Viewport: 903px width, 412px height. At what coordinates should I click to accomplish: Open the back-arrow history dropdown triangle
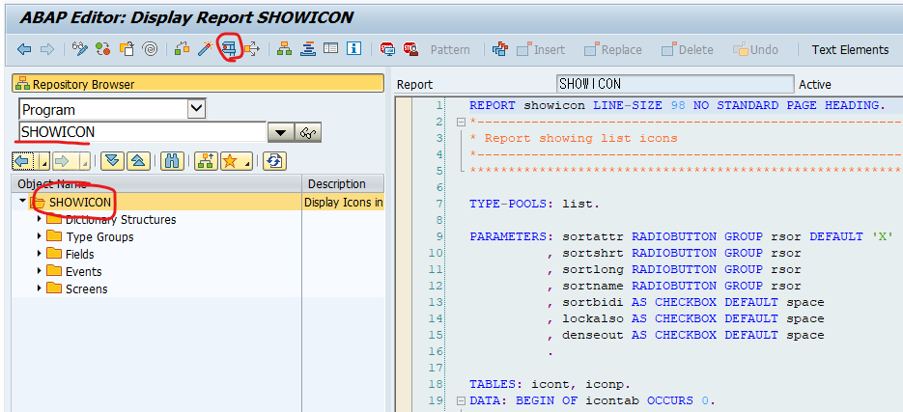point(44,164)
